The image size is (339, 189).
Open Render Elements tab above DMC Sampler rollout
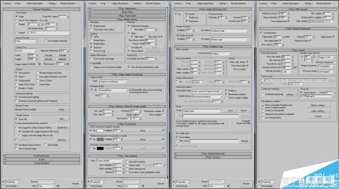click(x=324, y=3)
